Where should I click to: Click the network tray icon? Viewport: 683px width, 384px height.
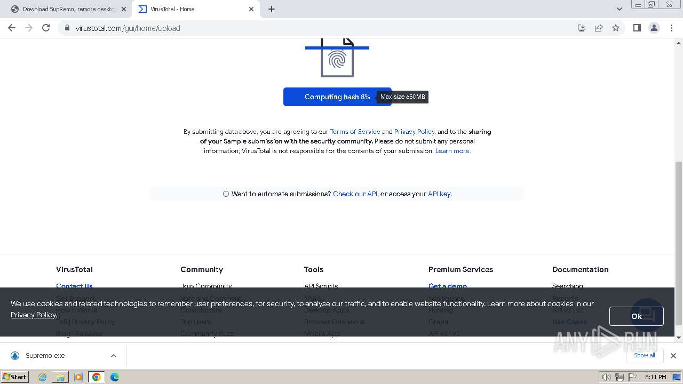[x=619, y=377]
